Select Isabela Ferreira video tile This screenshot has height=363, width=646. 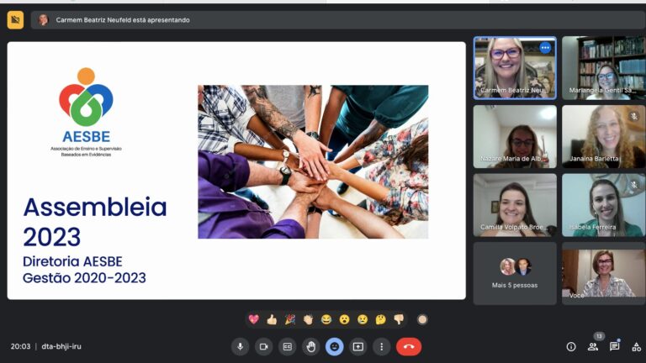click(x=604, y=205)
